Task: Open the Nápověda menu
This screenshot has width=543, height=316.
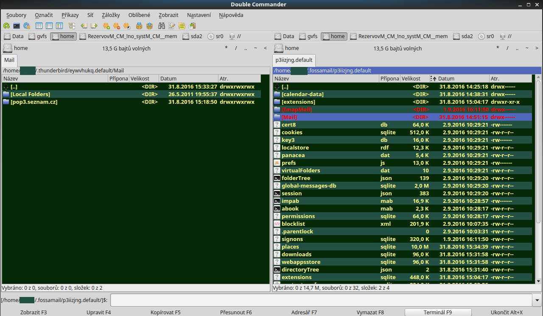Action: (231, 15)
